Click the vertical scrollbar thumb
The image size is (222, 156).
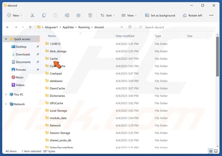(x=218, y=56)
